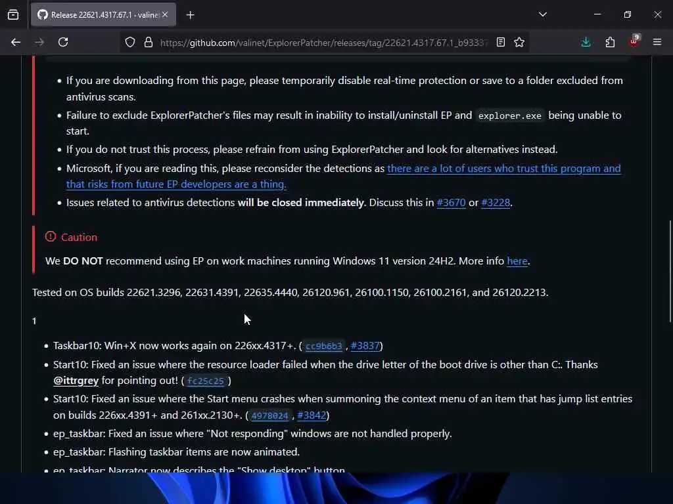Focus the github.com URL address bar

(x=323, y=43)
